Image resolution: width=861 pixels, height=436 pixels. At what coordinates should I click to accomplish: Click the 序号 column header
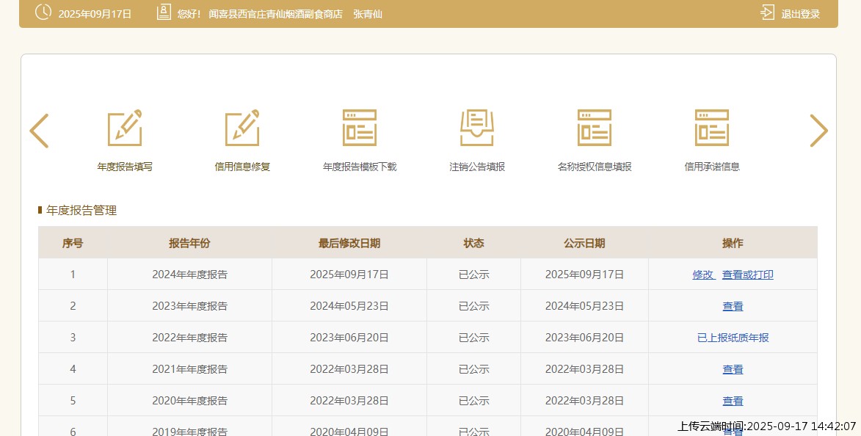coord(73,243)
